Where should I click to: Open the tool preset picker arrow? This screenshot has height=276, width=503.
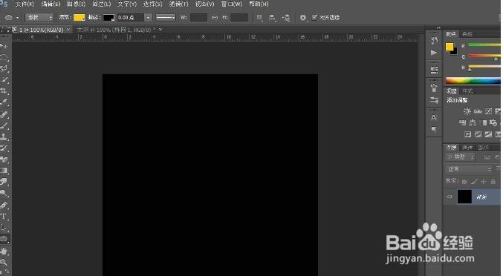[x=18, y=18]
